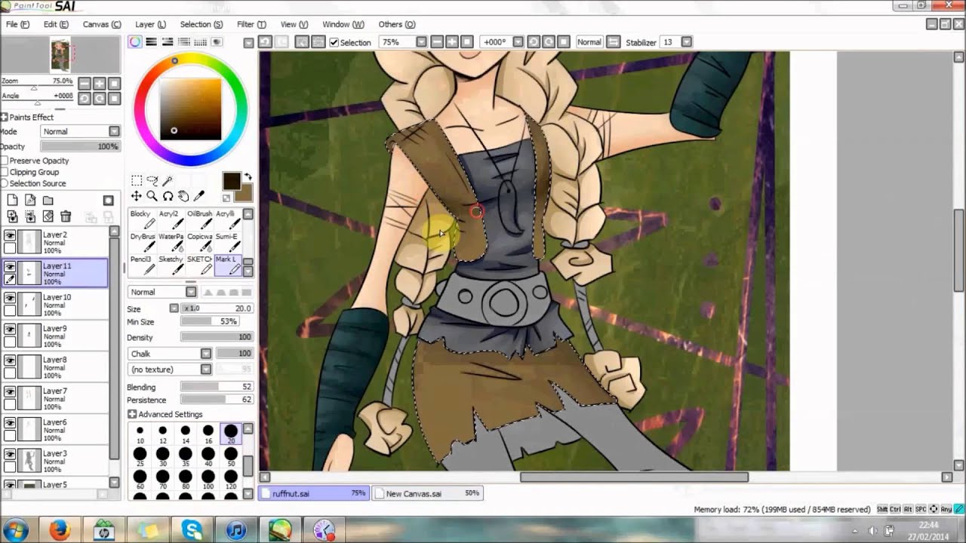
Task: Open the swatches grid panel
Action: 201,42
